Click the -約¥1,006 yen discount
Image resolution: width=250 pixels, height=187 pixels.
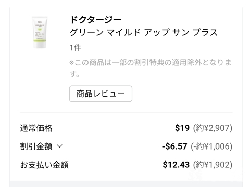tap(211, 146)
